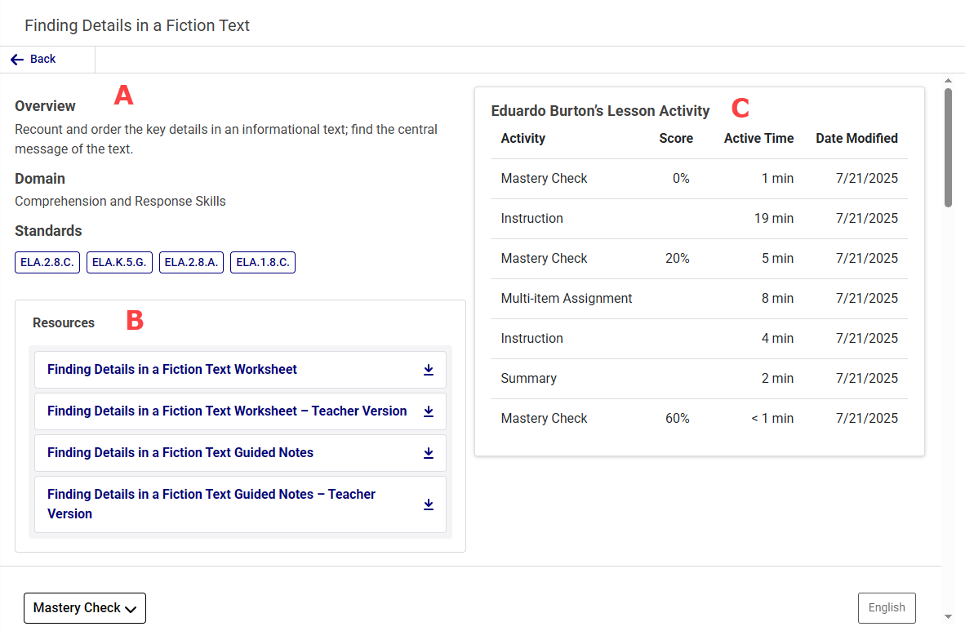Image resolution: width=965 pixels, height=631 pixels.
Task: Download Worksheet Teacher Version via its icon
Action: 429,411
